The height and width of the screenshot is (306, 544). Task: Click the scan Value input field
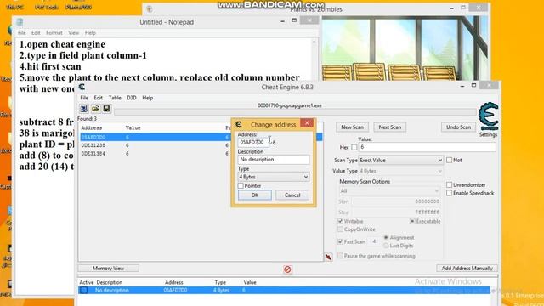pyautogui.click(x=427, y=147)
